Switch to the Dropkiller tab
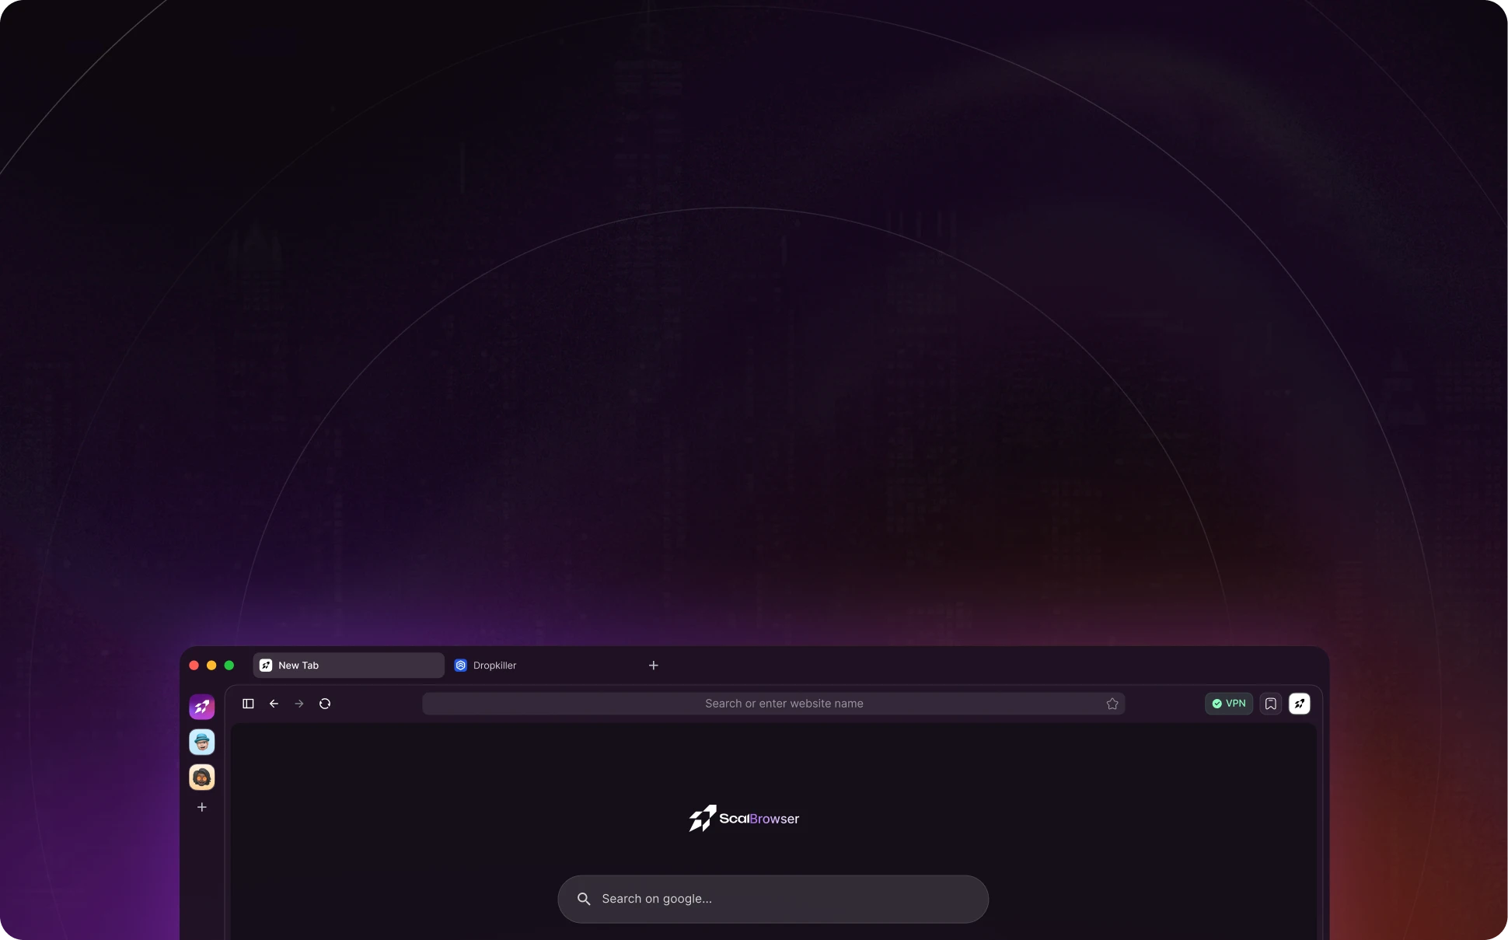The width and height of the screenshot is (1508, 940). 494,666
